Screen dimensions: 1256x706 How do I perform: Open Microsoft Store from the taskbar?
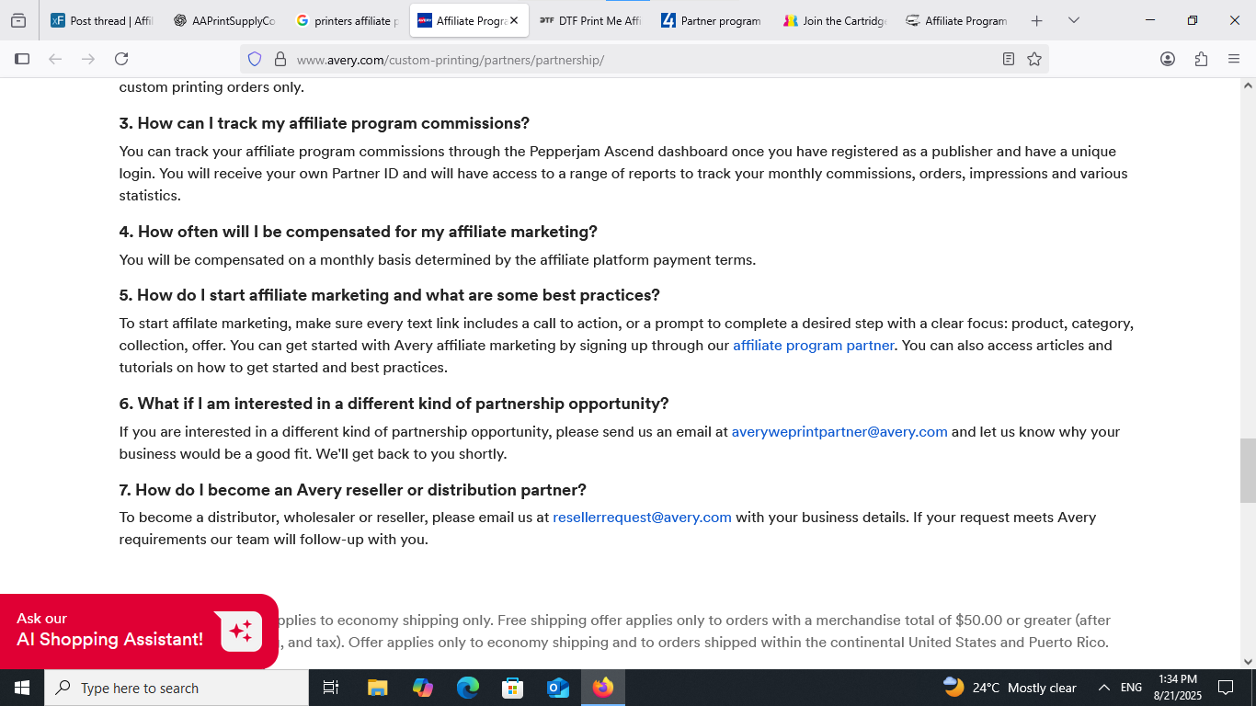pyautogui.click(x=512, y=688)
